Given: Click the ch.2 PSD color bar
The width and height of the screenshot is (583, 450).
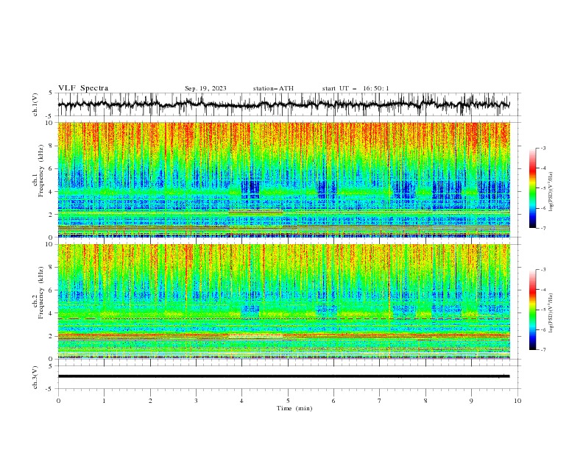Looking at the screenshot, I should click(532, 310).
